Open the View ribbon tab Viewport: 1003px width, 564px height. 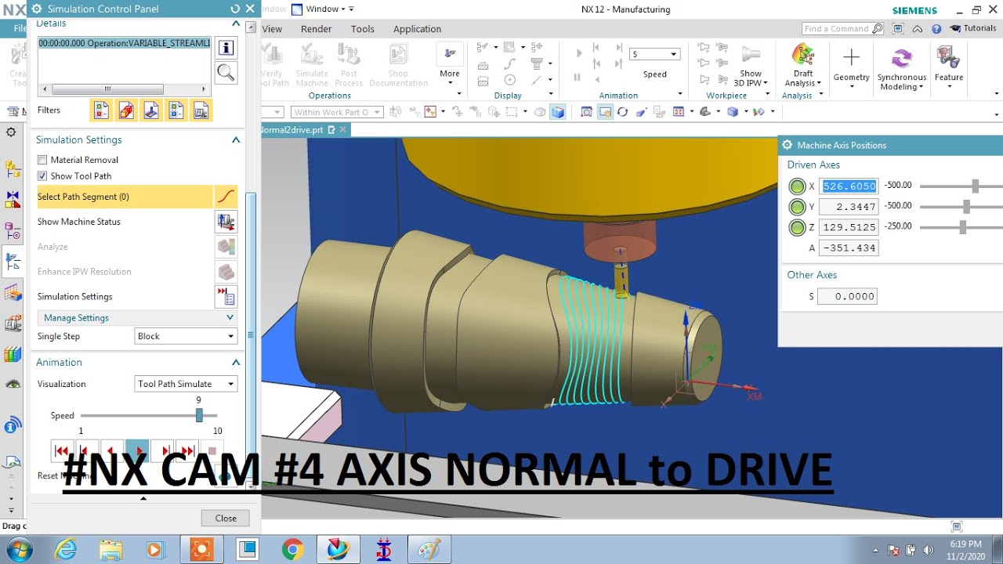click(x=272, y=29)
